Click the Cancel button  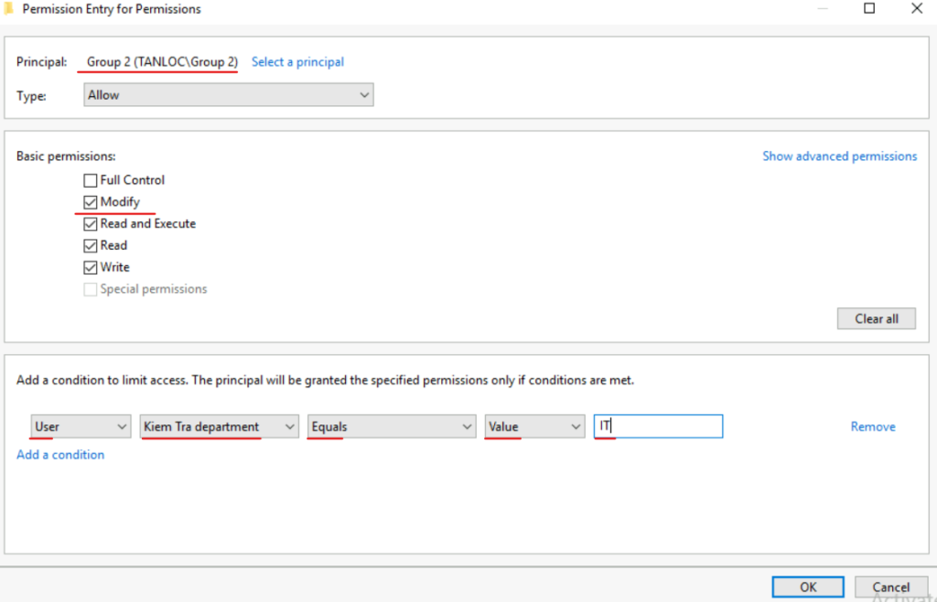tap(890, 586)
